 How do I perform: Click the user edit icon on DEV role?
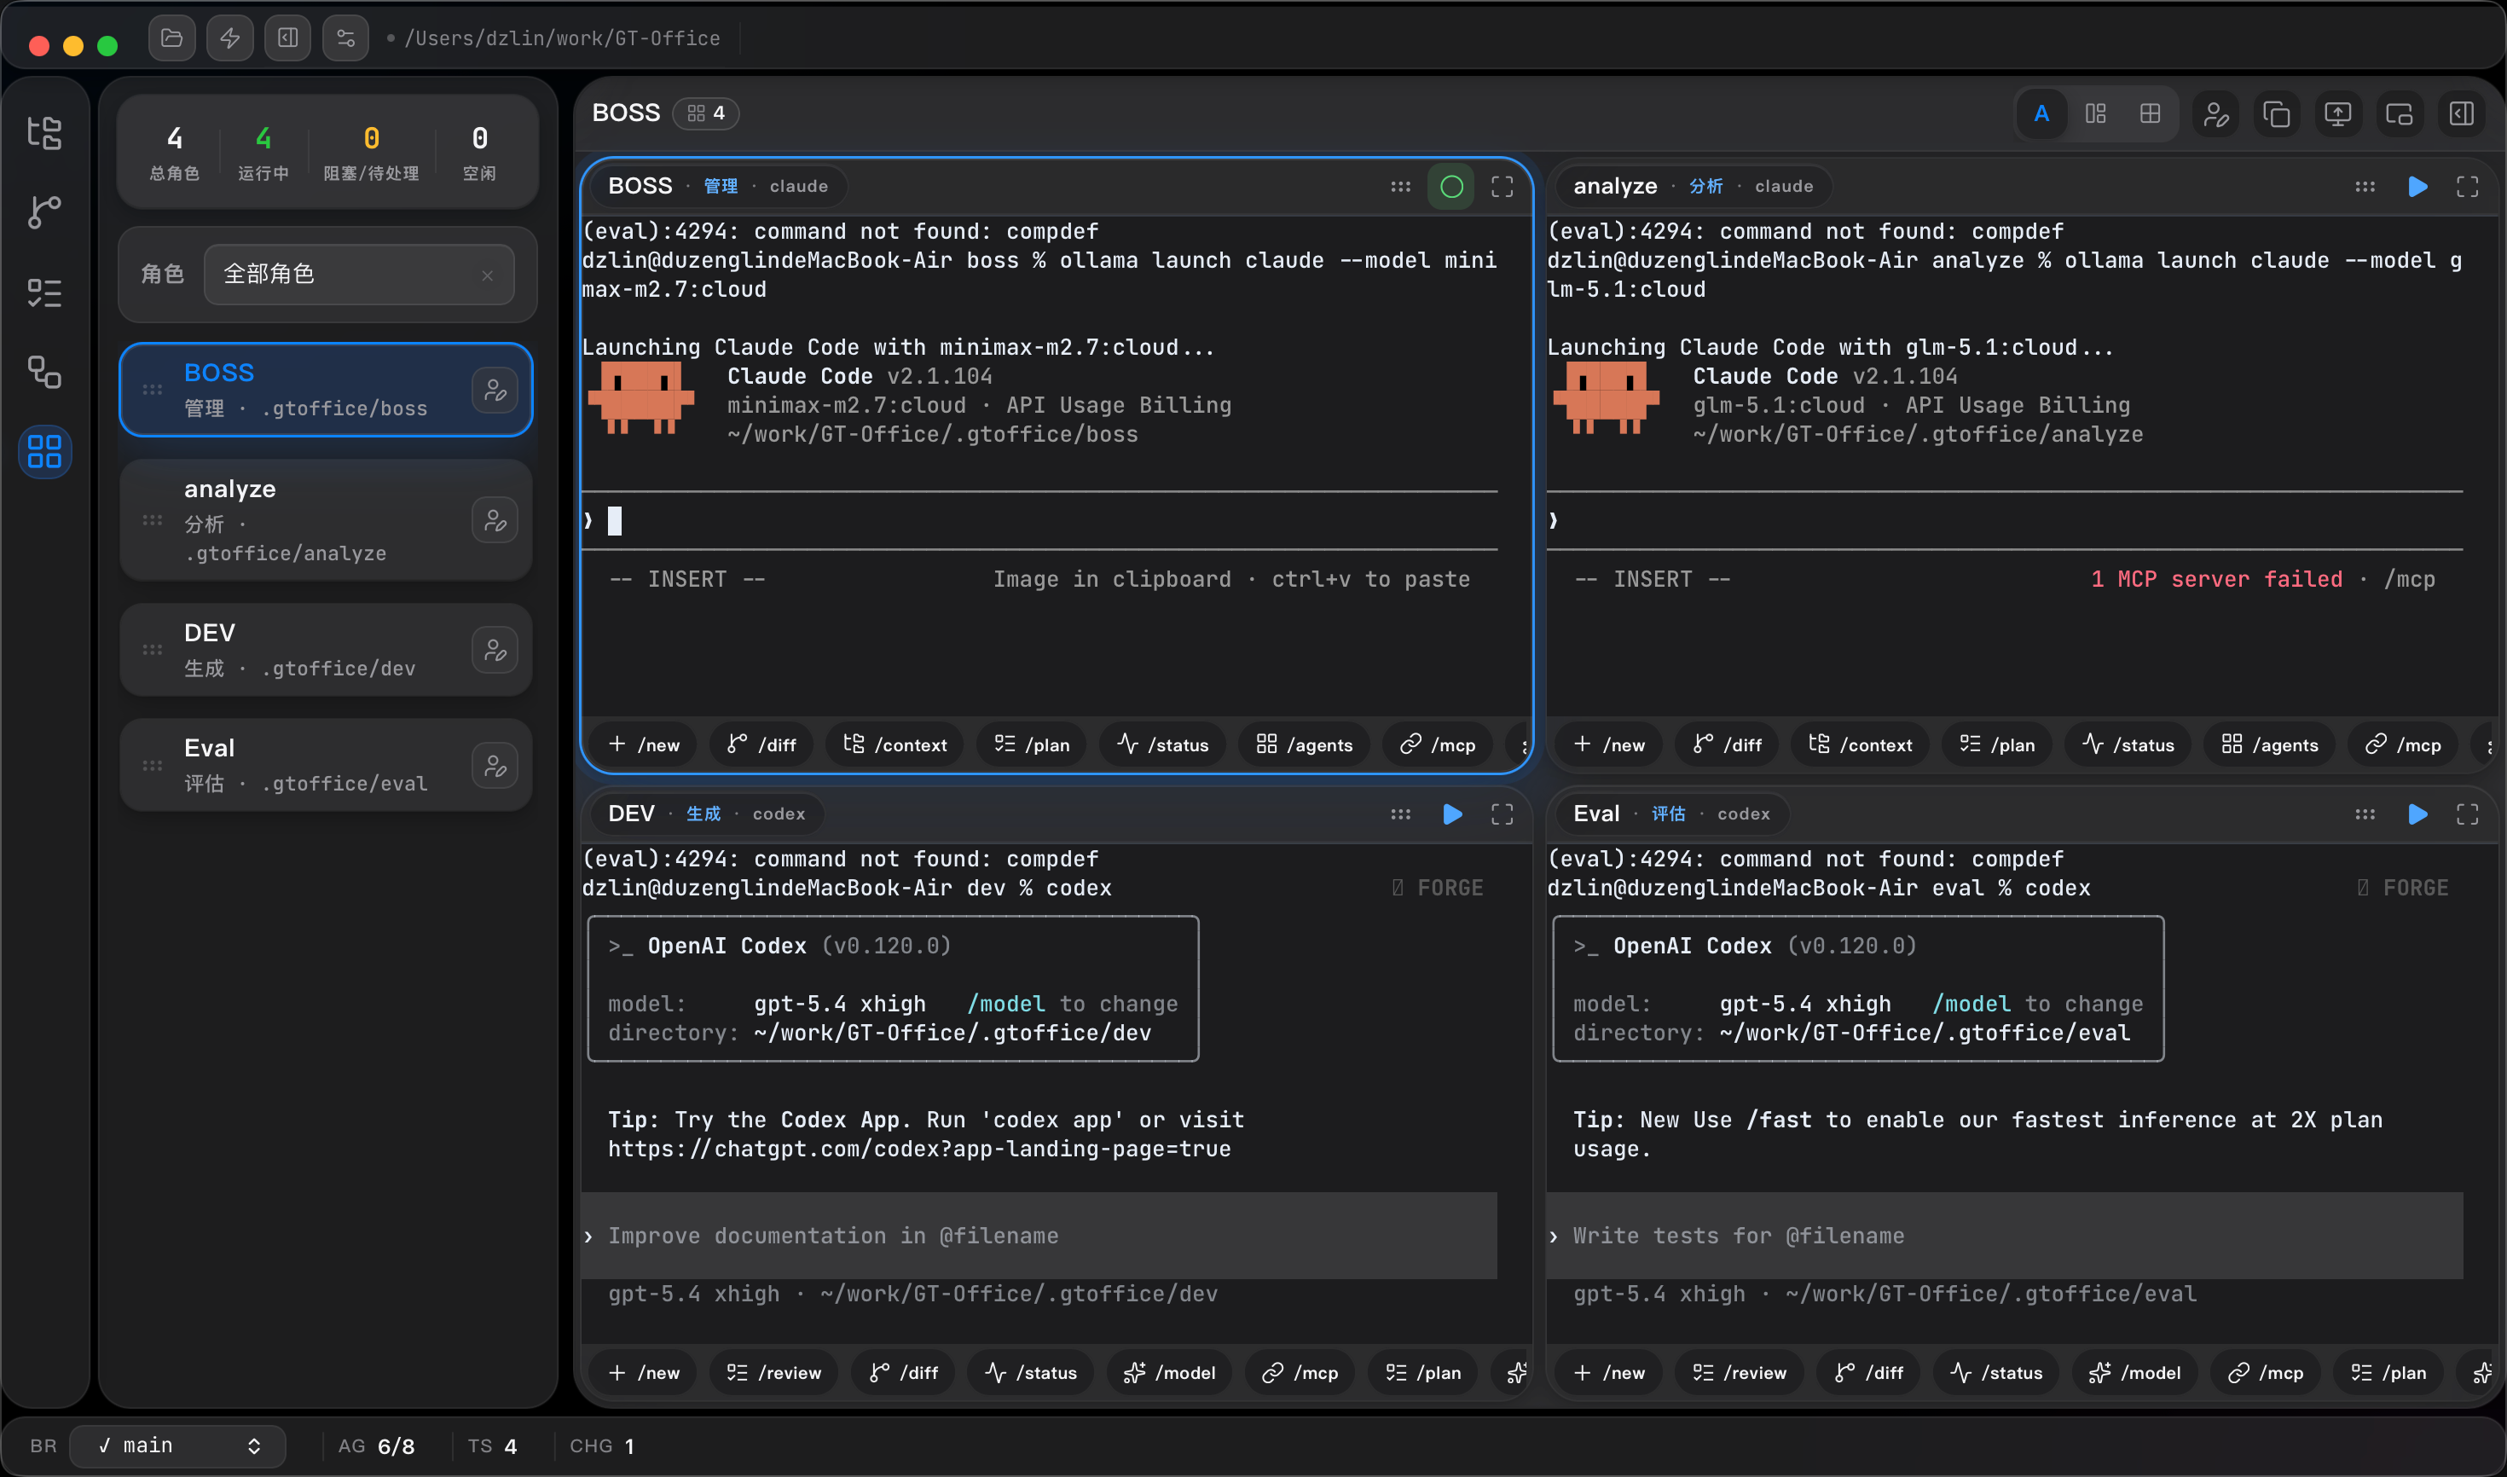point(495,650)
